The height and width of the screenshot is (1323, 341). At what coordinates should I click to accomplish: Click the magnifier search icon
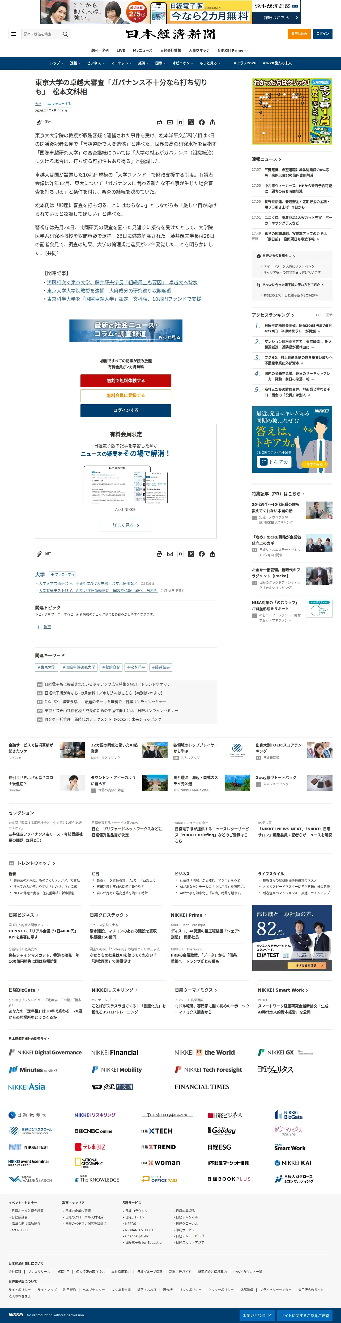click(65, 34)
